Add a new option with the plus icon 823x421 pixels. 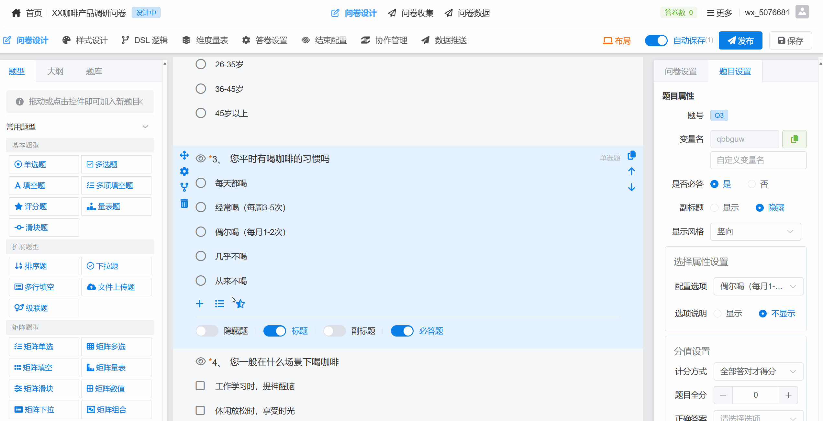pyautogui.click(x=200, y=304)
